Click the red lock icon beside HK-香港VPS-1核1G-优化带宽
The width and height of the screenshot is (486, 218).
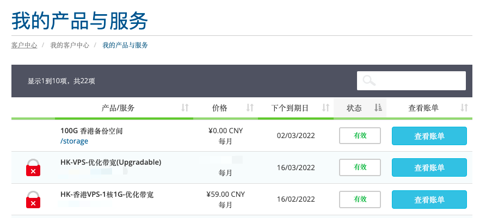[33, 200]
